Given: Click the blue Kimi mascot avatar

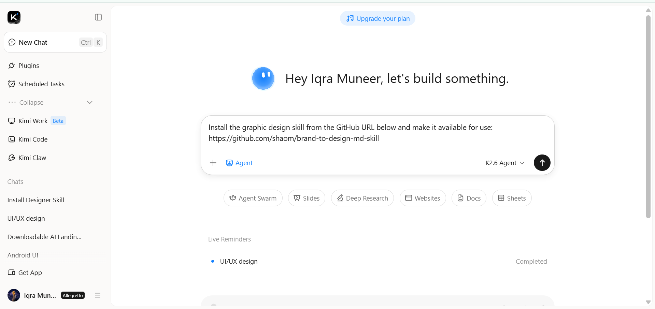Looking at the screenshot, I should [x=263, y=78].
